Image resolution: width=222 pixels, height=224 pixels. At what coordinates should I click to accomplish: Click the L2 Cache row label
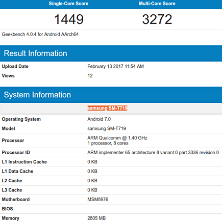(x=12, y=181)
